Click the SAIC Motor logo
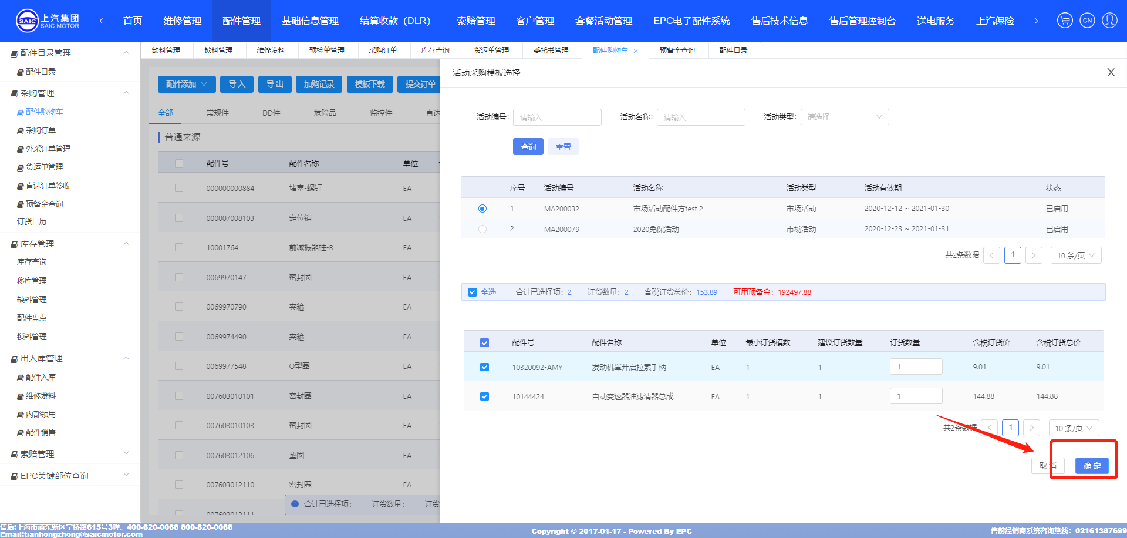The height and width of the screenshot is (538, 1127). tap(48, 21)
